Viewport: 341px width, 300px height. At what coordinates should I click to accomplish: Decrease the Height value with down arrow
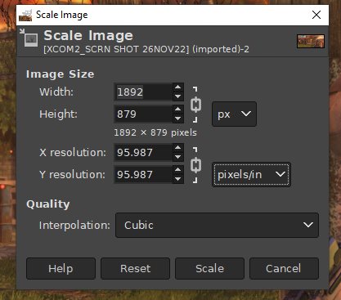(x=178, y=119)
